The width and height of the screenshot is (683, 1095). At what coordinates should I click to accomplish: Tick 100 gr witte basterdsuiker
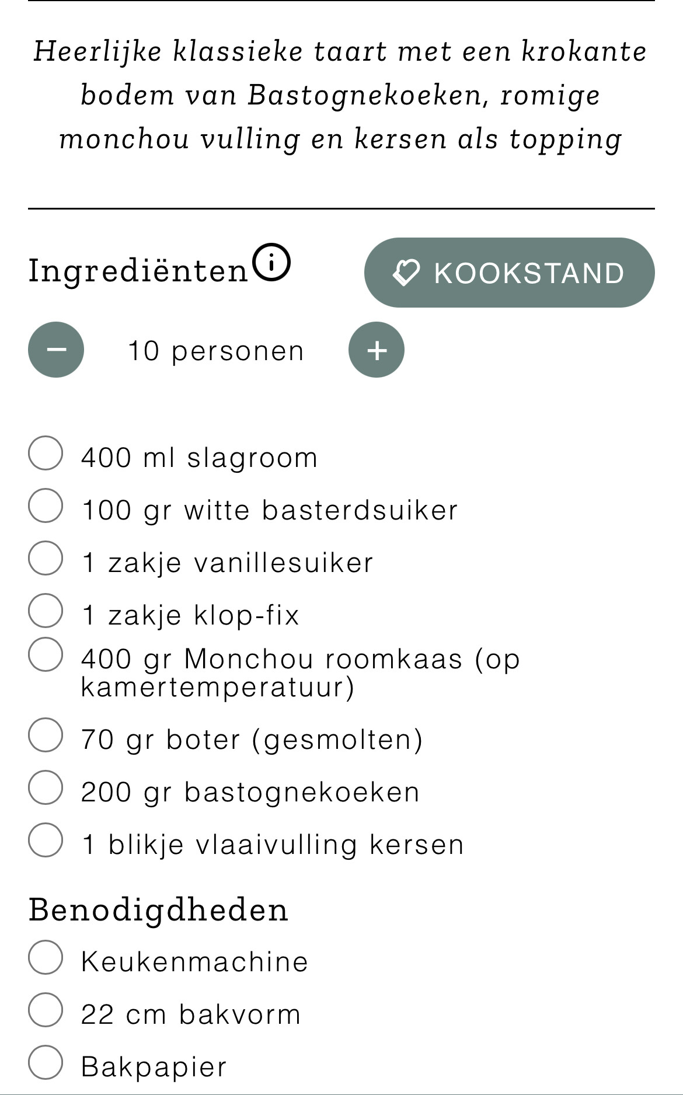(x=46, y=505)
